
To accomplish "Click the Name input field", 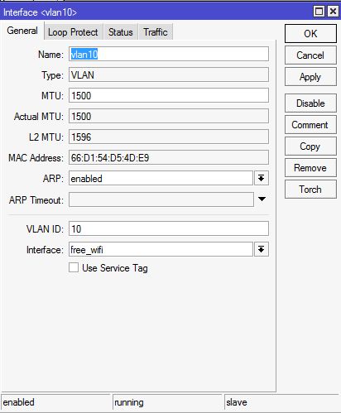I will click(x=169, y=54).
